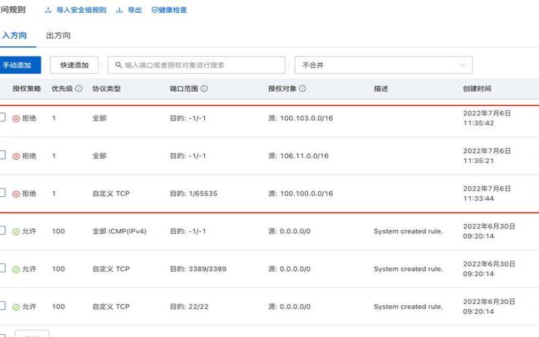Click info icon next to 端口范围
Image resolution: width=539 pixels, height=337 pixels.
coord(204,88)
